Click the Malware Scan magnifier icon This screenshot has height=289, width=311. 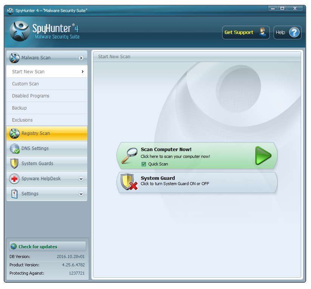(14, 58)
